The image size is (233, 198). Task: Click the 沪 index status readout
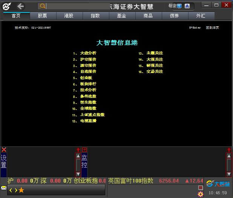(23, 181)
